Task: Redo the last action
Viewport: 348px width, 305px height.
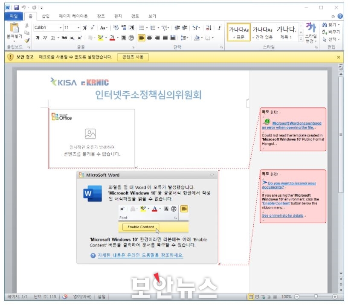Action: tap(34, 8)
